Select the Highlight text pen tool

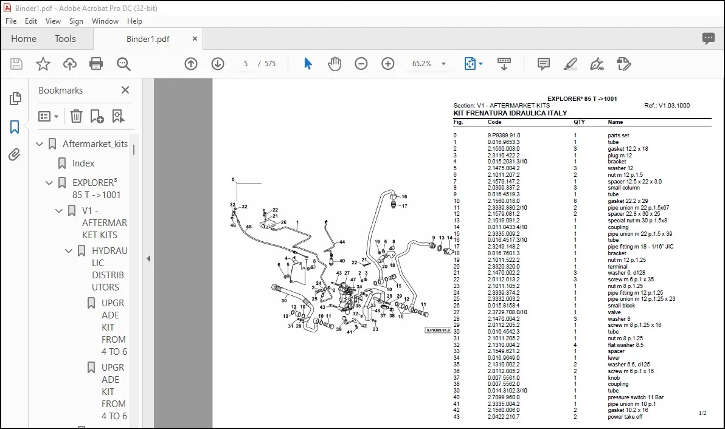click(x=570, y=64)
